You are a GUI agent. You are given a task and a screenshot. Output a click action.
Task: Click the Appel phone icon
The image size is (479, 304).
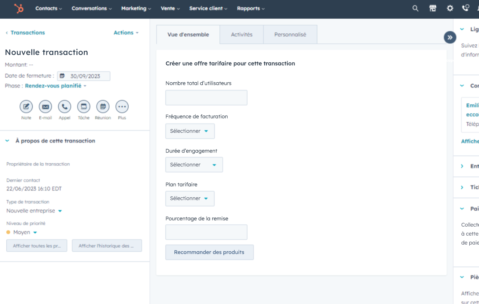64,107
